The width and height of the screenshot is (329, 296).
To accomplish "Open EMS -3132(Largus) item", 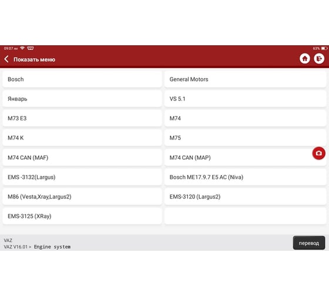I will coord(82,177).
